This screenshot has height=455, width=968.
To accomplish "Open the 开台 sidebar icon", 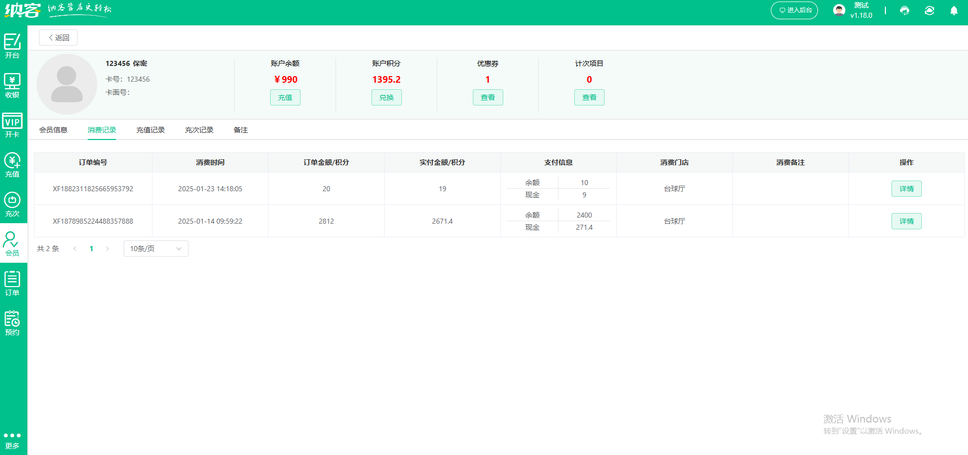I will pyautogui.click(x=12, y=46).
